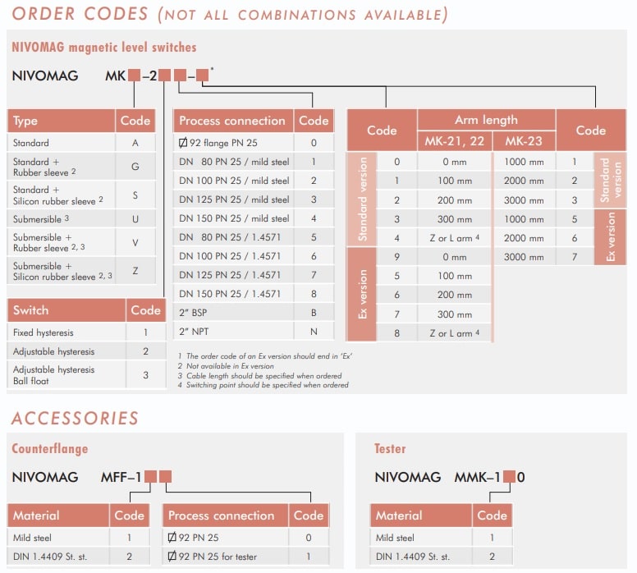Click 'DN 150 PN 25 / 1.4571' row

click(254, 294)
